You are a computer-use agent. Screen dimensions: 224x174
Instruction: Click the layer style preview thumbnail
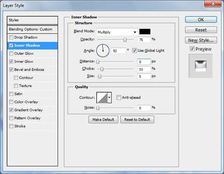[200, 66]
